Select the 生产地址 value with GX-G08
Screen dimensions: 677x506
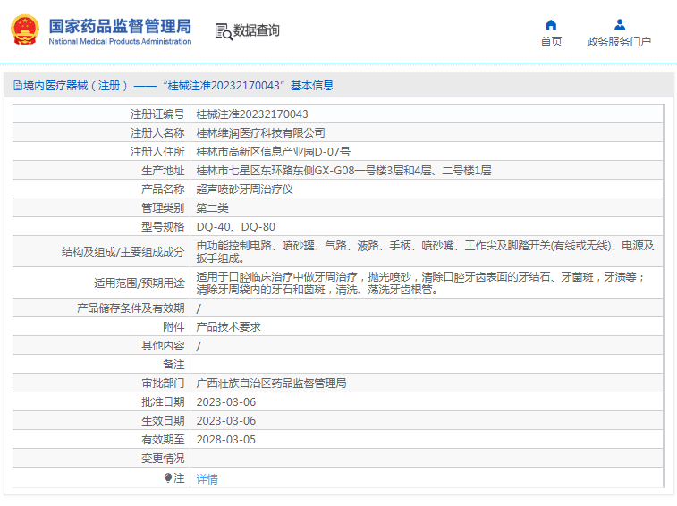[x=343, y=171]
